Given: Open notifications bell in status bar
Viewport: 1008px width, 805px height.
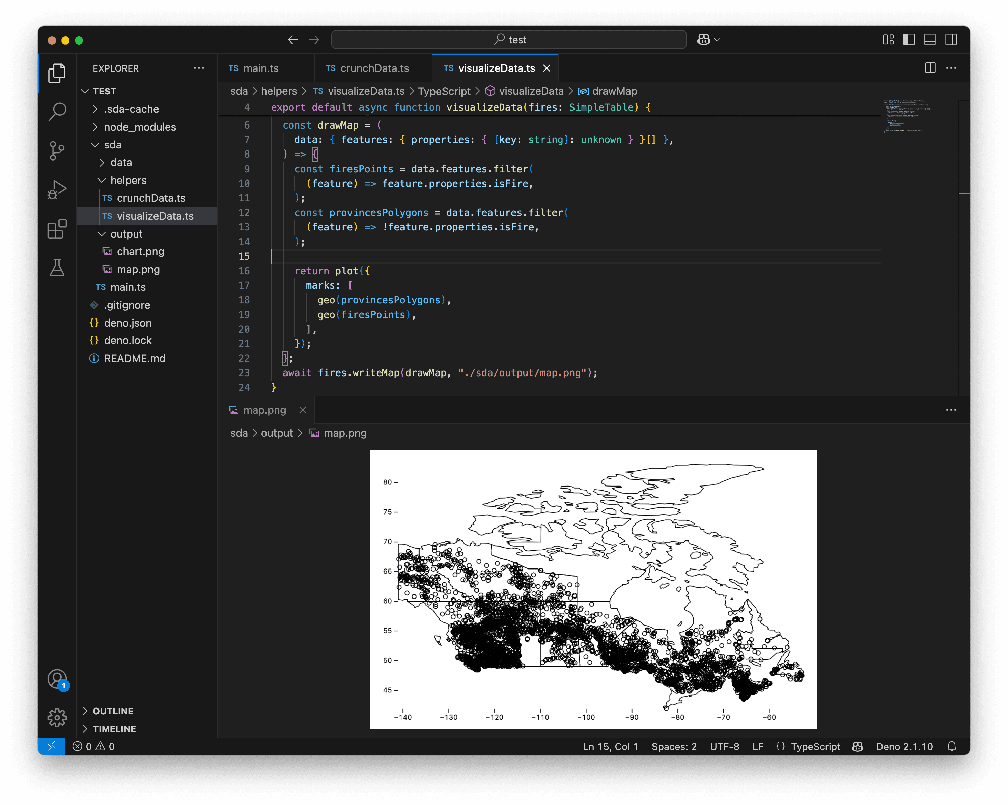Looking at the screenshot, I should coord(951,746).
